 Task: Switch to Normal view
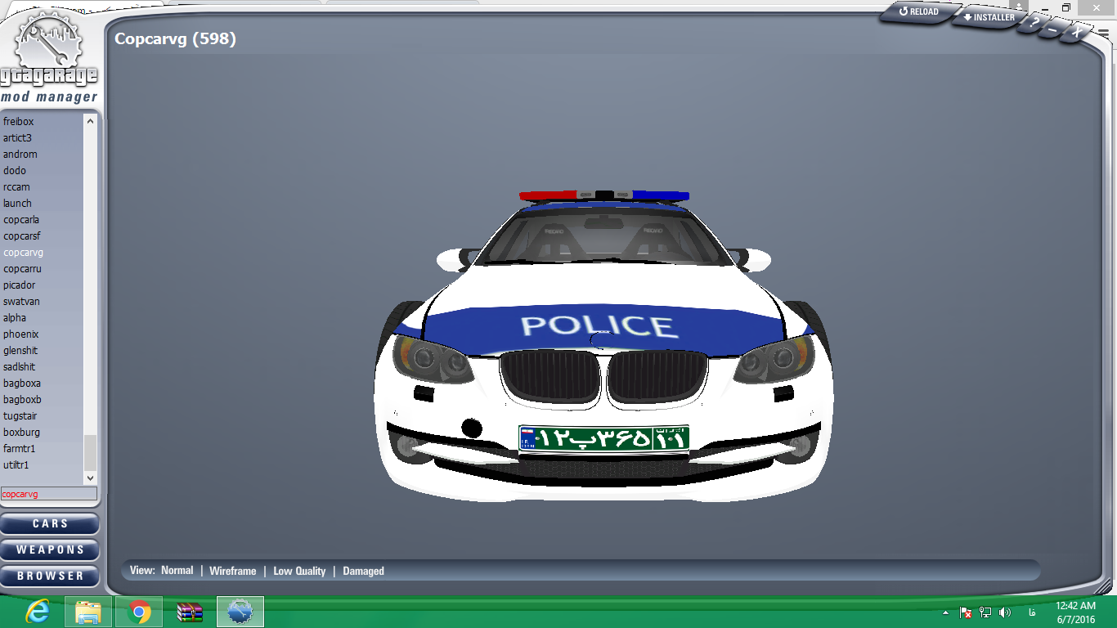point(177,571)
